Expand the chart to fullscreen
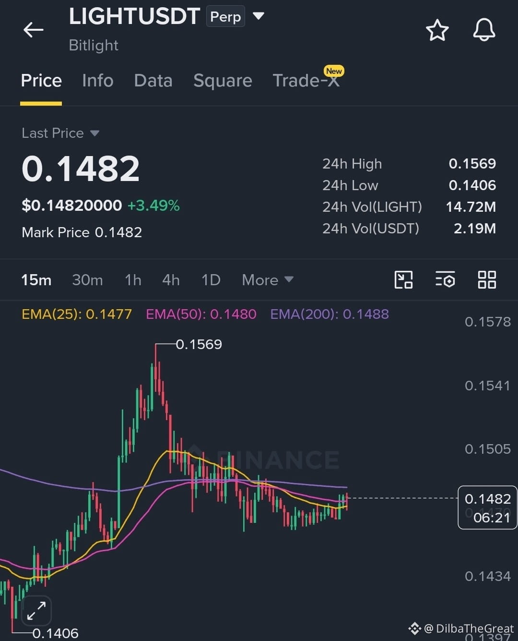 click(x=36, y=611)
